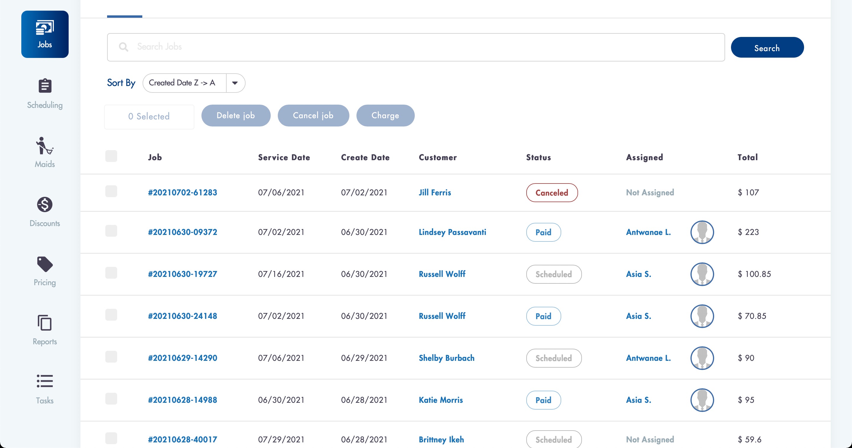
Task: Click total $ 100.85
Action: (x=754, y=274)
